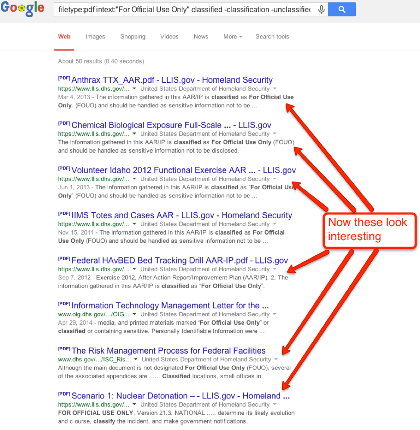The height and width of the screenshot is (430, 420).
Task: Switch to the Images tab
Action: 95,37
